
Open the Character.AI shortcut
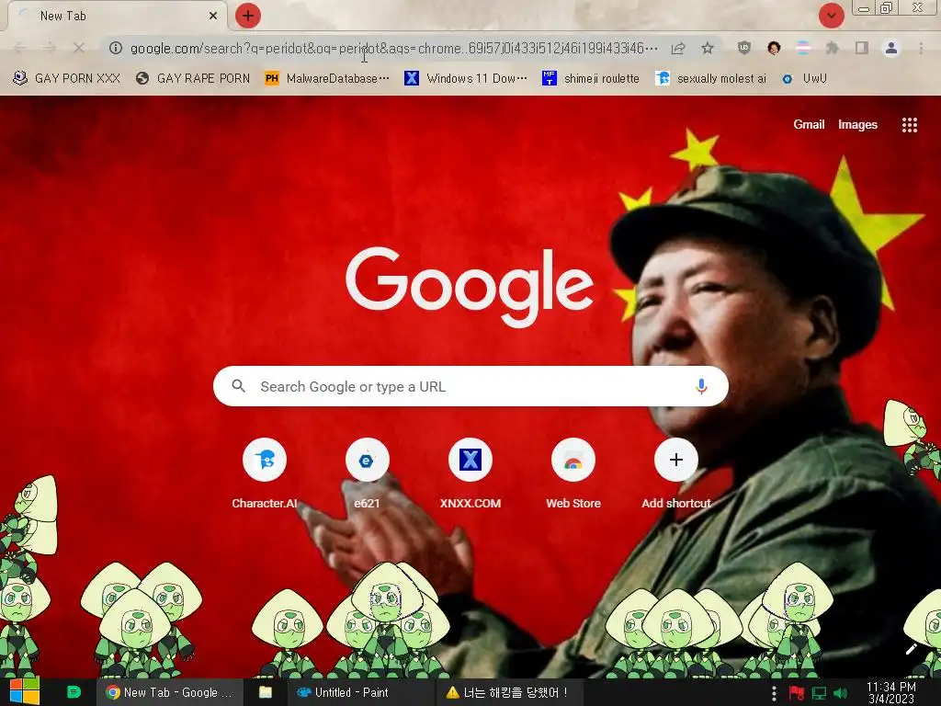(x=265, y=474)
